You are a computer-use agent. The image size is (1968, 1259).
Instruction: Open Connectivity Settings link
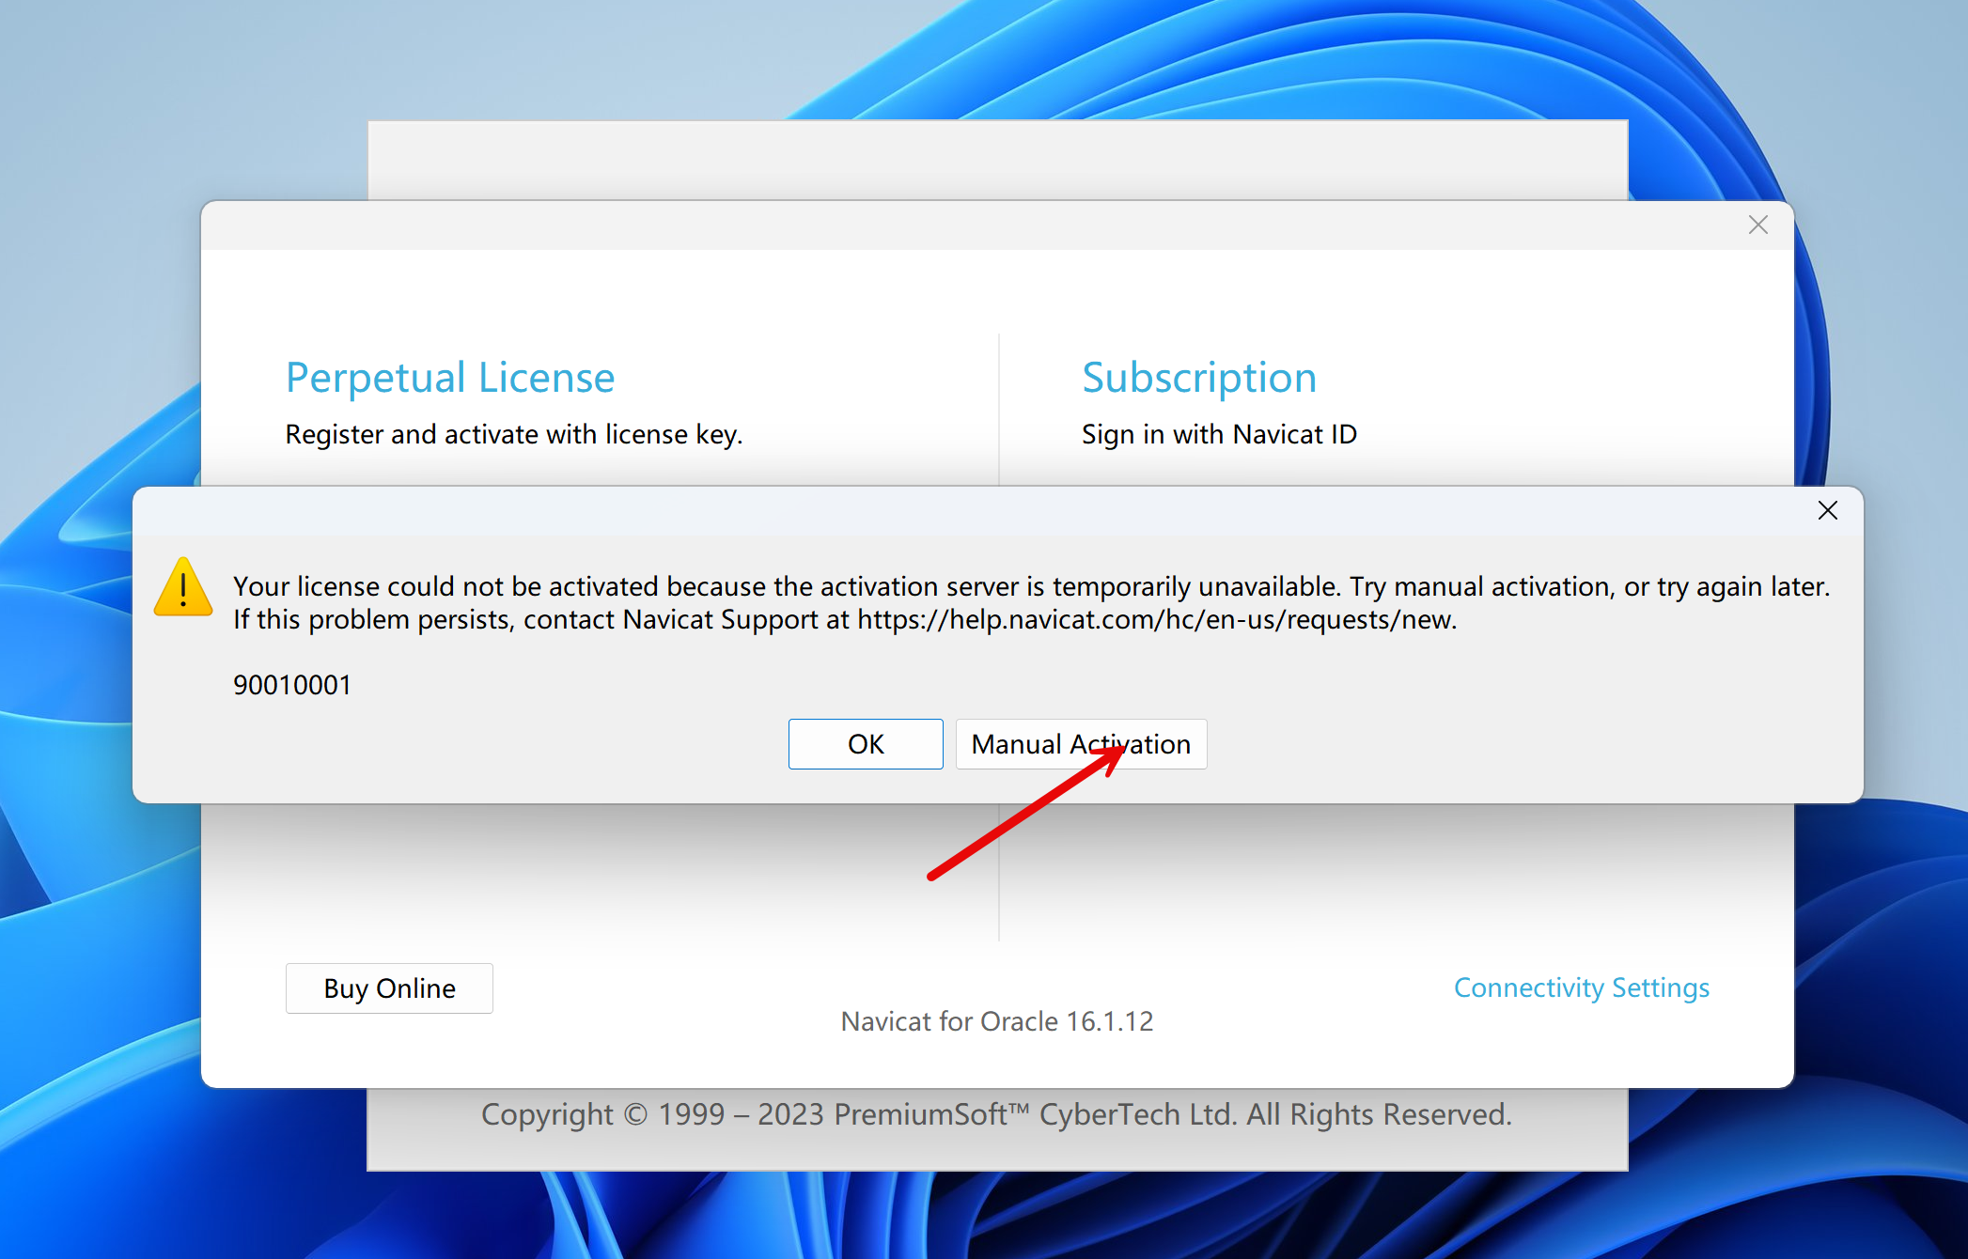[1581, 987]
